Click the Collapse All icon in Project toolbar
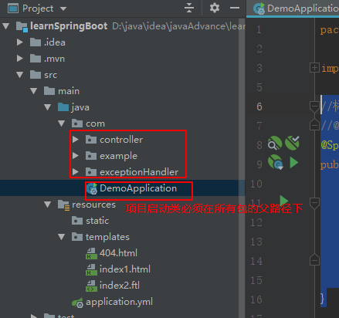 (x=189, y=8)
